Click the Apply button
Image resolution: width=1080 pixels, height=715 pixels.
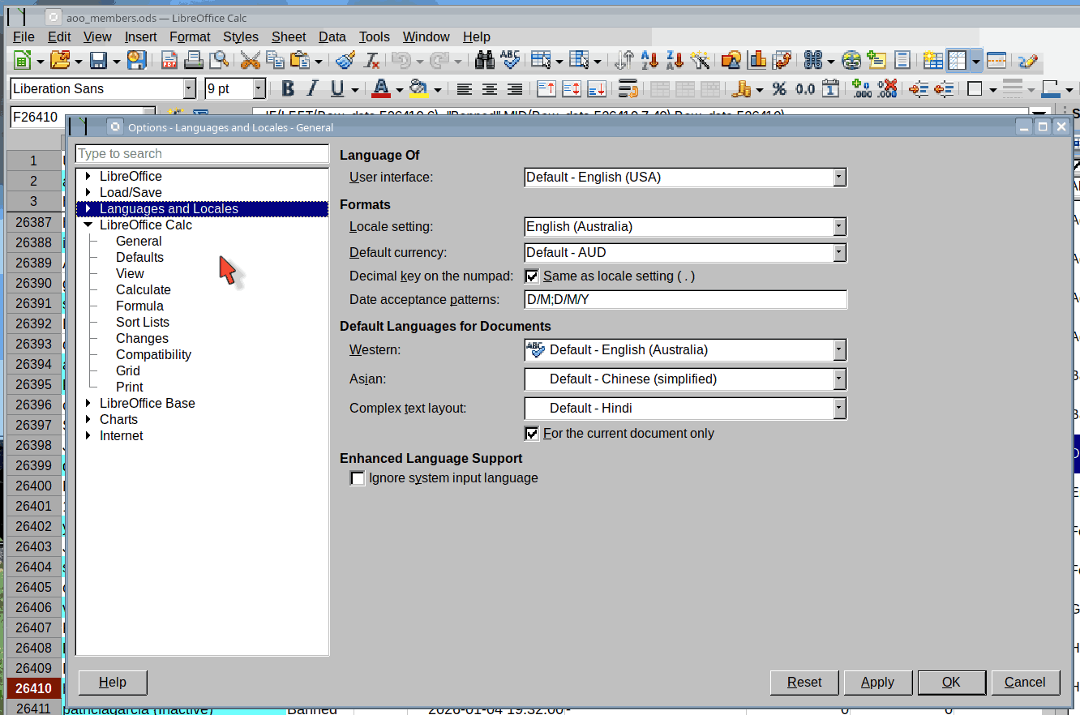tap(877, 683)
